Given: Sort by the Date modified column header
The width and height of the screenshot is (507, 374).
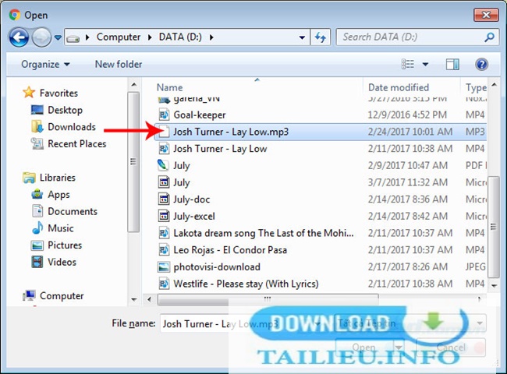Looking at the screenshot, I should (399, 87).
